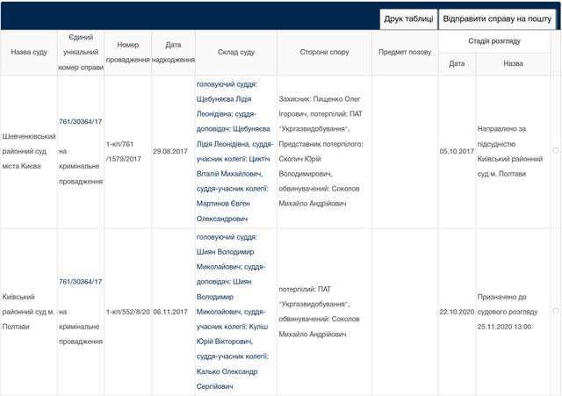Select radio button for Київський районний суд row
The height and width of the screenshot is (396, 562).
555,311
